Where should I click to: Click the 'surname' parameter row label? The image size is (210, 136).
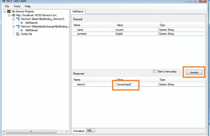82,34
